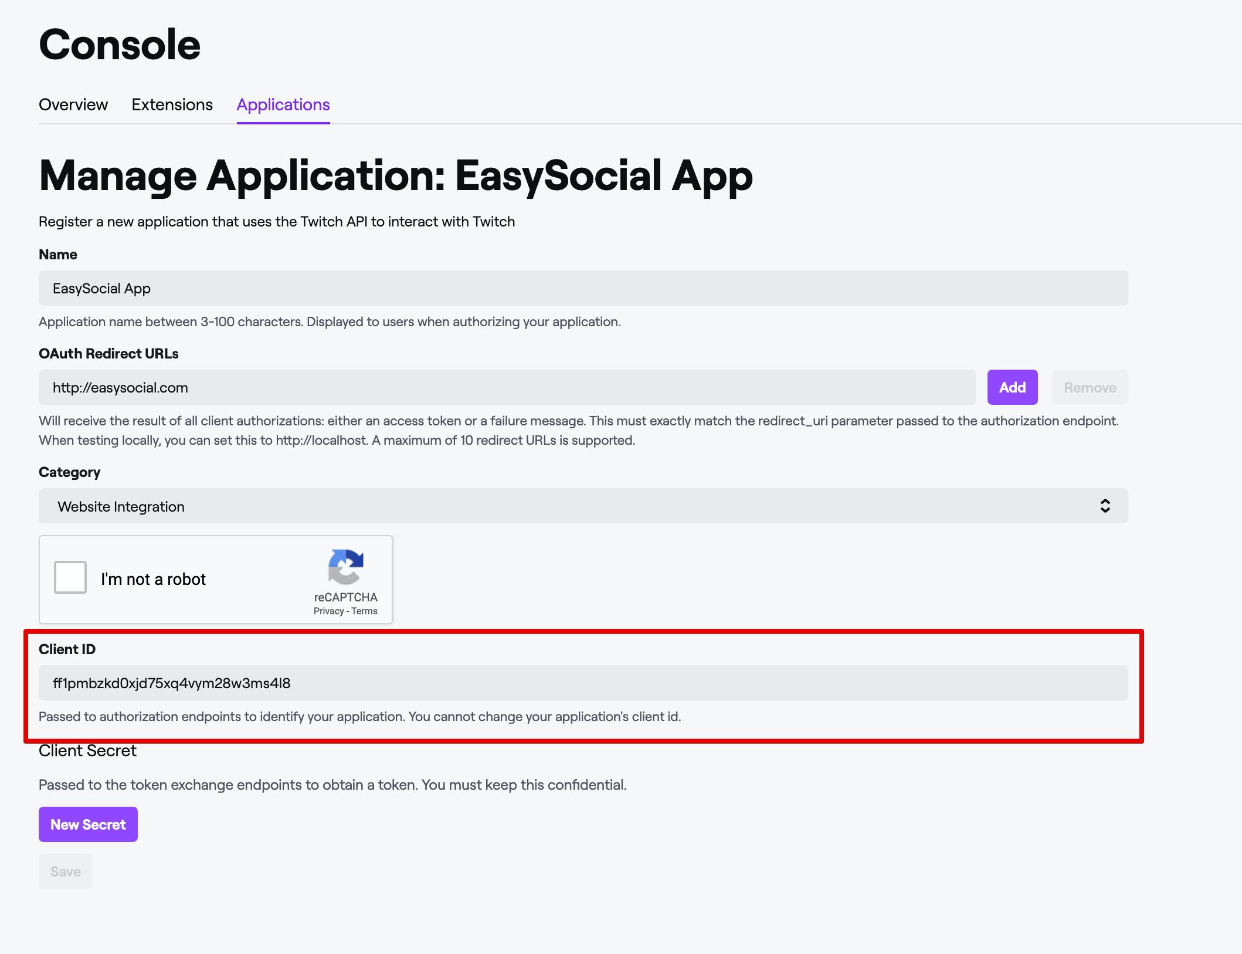The height and width of the screenshot is (954, 1242).
Task: Check the I'm not a robot box
Action: [x=70, y=577]
